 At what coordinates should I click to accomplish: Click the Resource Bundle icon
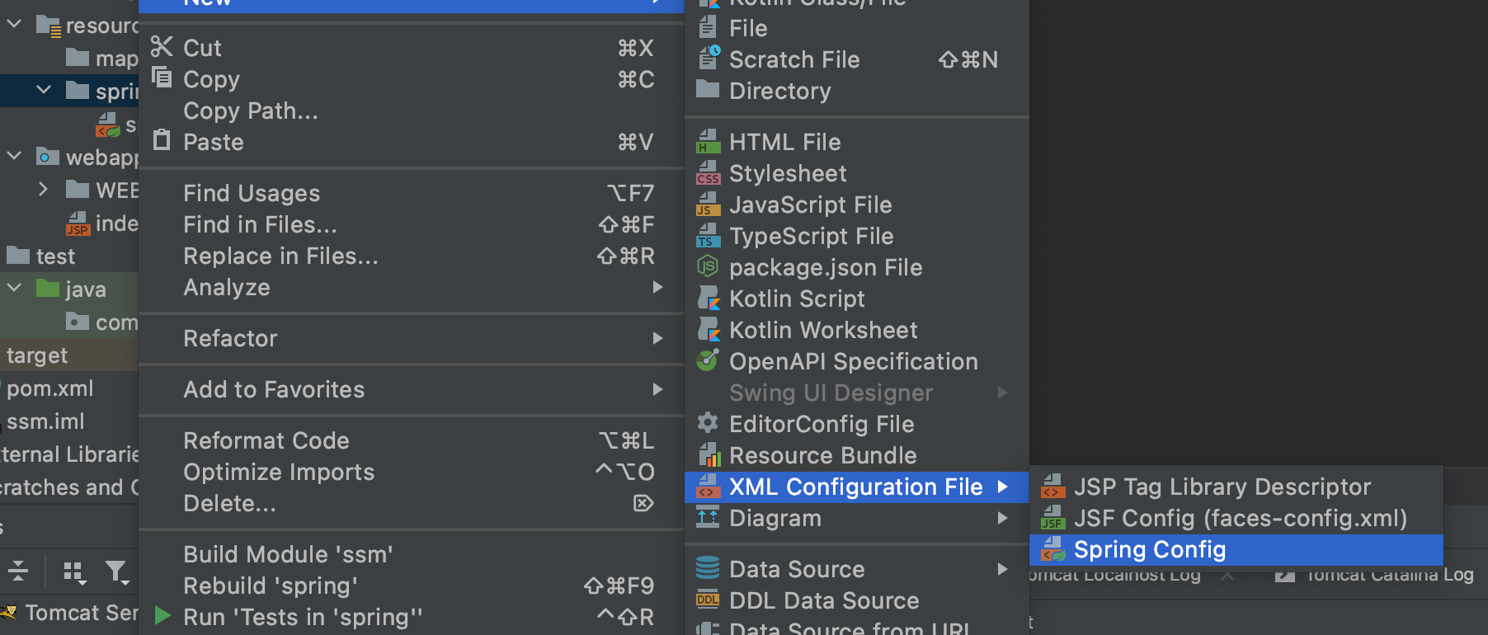click(x=708, y=455)
